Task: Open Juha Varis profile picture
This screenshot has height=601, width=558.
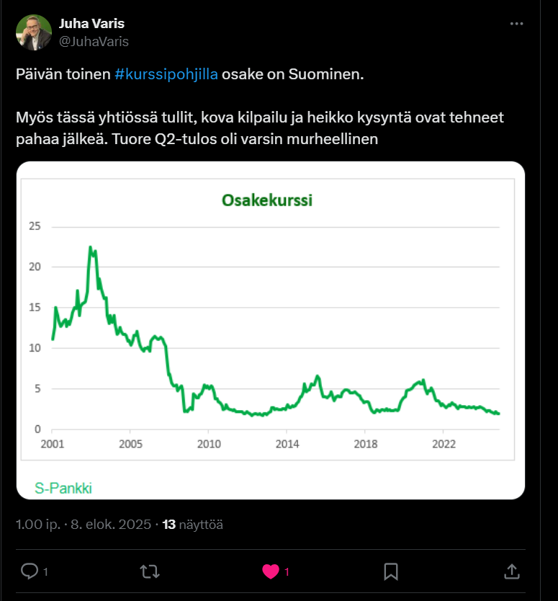Action: click(x=34, y=32)
